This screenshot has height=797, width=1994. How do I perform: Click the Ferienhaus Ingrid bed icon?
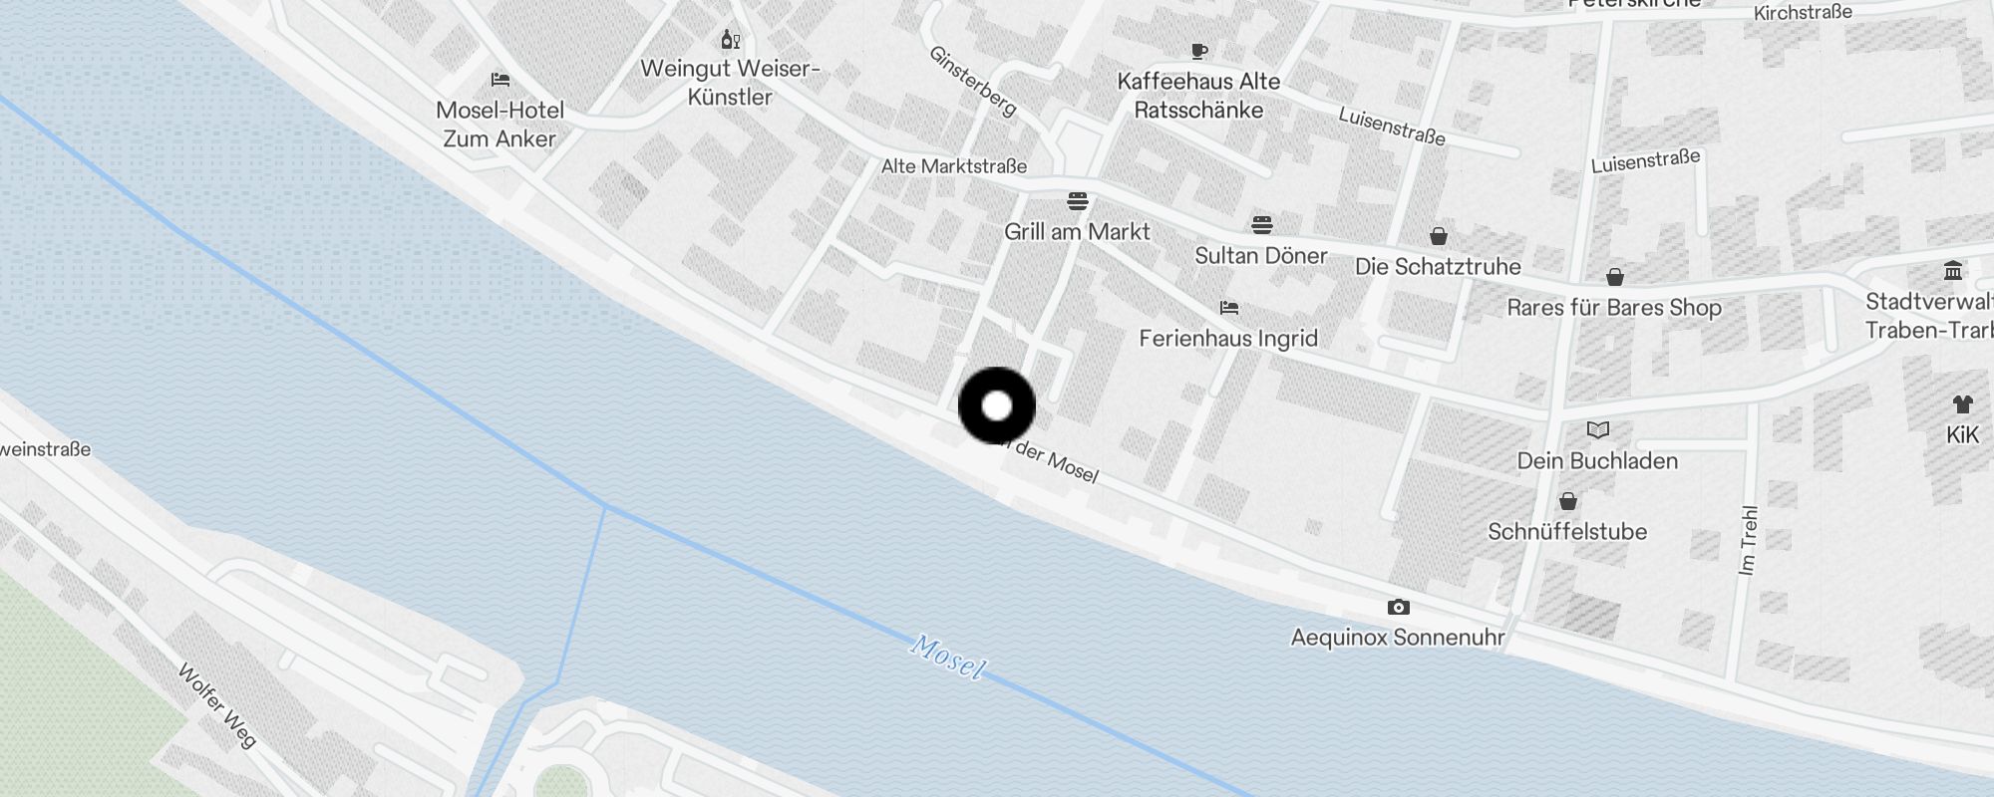point(1229,308)
